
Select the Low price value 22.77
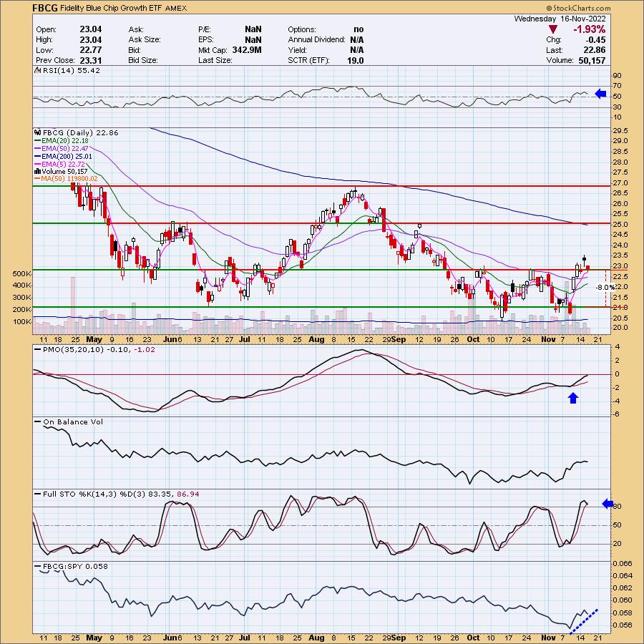coord(90,50)
